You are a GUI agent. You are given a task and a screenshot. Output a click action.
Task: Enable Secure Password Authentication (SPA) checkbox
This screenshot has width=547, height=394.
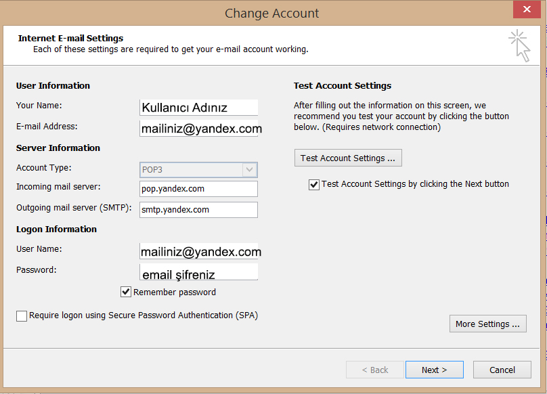tap(22, 315)
